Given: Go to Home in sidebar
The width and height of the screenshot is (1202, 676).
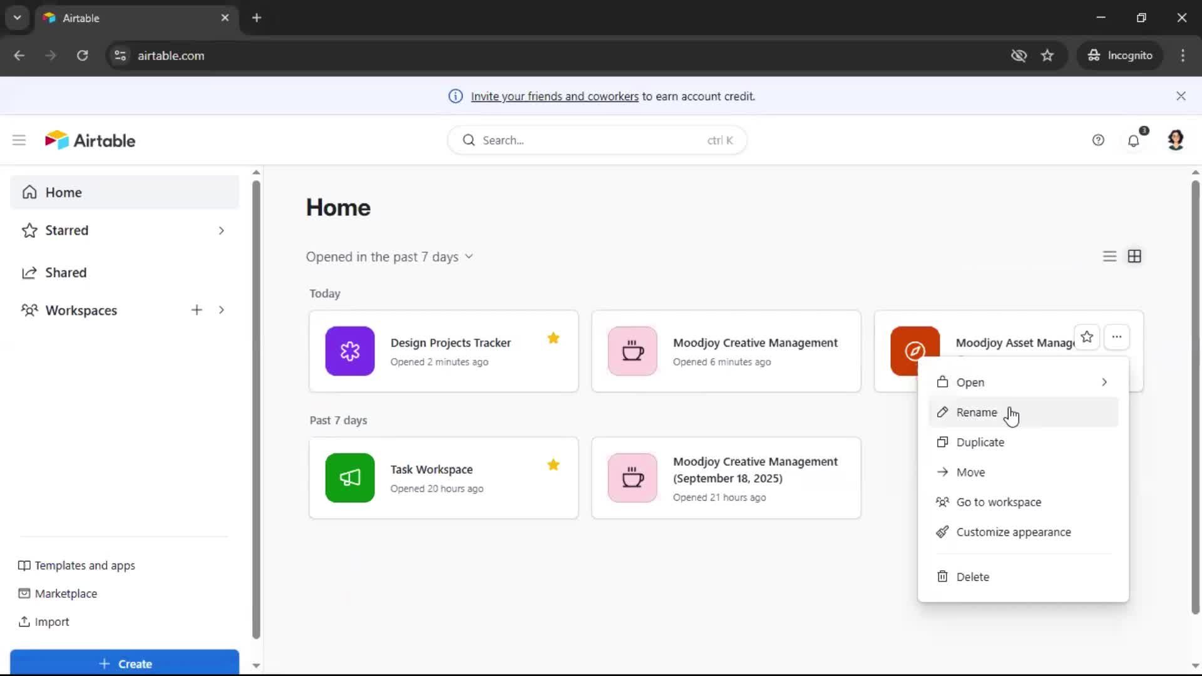Looking at the screenshot, I should [125, 192].
